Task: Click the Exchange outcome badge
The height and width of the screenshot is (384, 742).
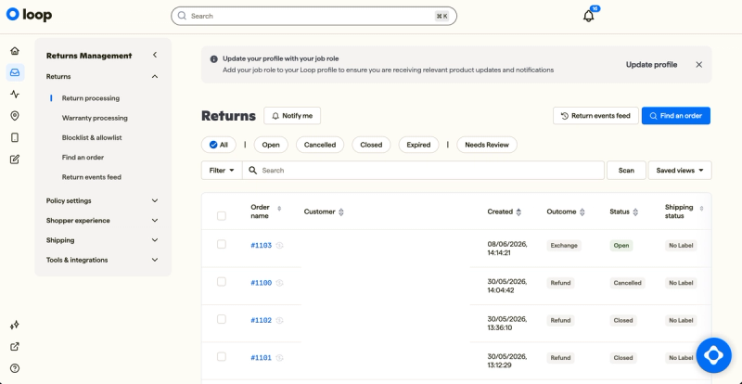Action: pyautogui.click(x=564, y=246)
